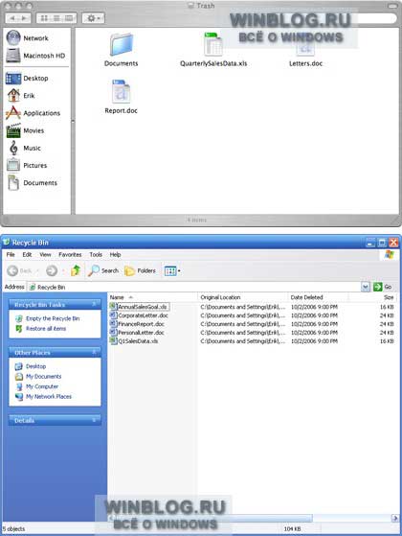Sort by Original Location column
Viewport: 402px width, 536px height.
(242, 297)
